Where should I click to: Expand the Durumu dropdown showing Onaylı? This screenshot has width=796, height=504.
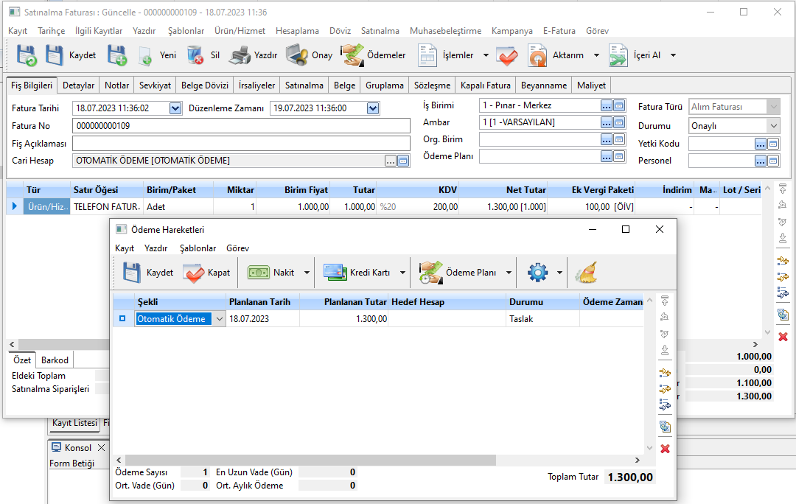coord(772,126)
